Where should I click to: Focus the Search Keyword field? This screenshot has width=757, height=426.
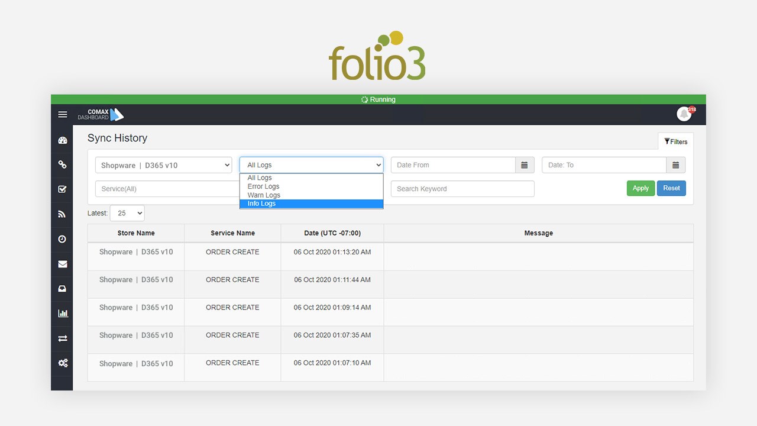coord(462,189)
